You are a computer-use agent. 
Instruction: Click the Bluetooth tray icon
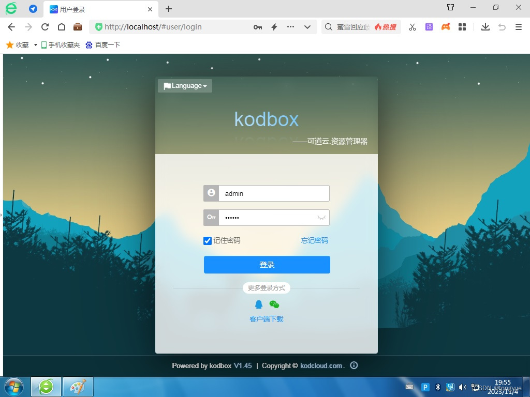(x=438, y=387)
